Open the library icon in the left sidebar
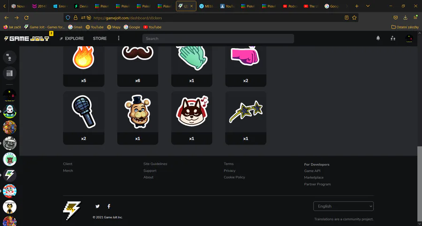Screen dimensions: 422x226 coord(9,73)
